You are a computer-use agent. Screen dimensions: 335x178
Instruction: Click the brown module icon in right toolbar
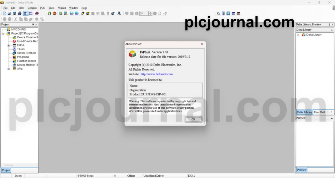(x=238, y=13)
